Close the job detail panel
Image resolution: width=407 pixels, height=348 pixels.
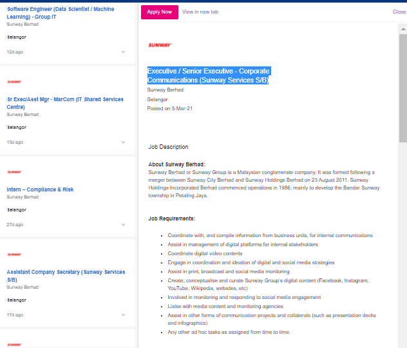point(399,12)
